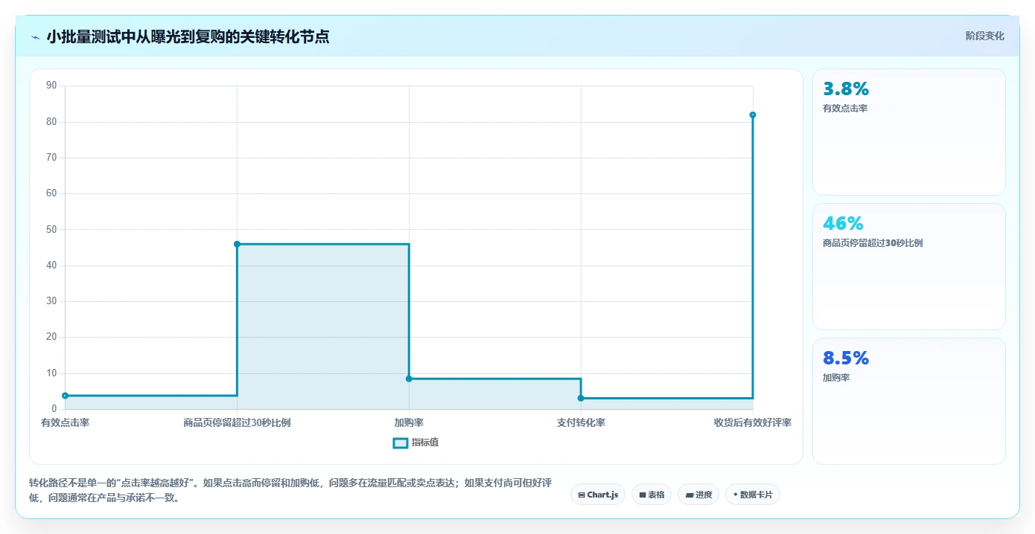Click the 8.5% value in third card

click(846, 358)
